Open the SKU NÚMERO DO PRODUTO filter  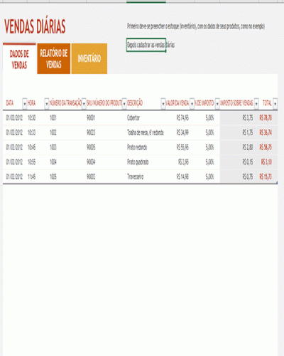click(124, 103)
